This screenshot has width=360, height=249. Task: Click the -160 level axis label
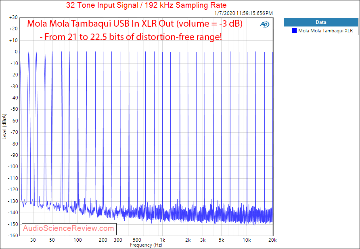(13, 235)
